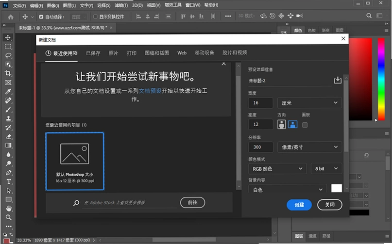The height and width of the screenshot is (244, 392).
Task: Select the Frame tool
Action: click(8, 82)
